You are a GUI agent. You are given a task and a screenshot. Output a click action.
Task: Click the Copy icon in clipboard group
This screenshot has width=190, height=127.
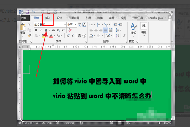point(29,30)
